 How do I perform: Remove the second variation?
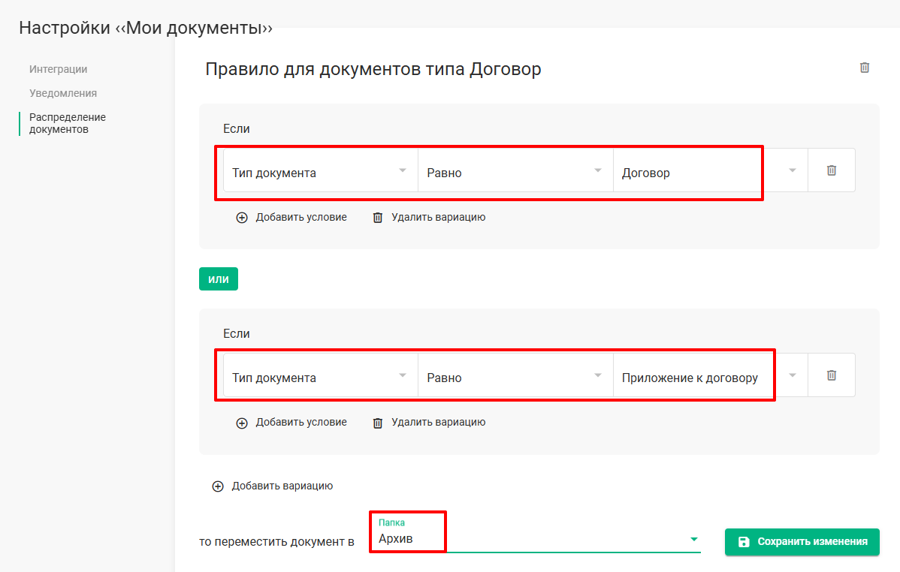pyautogui.click(x=429, y=423)
